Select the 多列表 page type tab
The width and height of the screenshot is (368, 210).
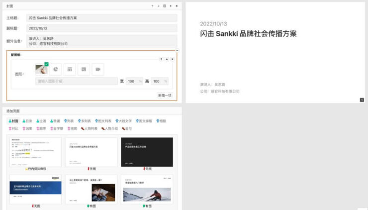point(84,121)
